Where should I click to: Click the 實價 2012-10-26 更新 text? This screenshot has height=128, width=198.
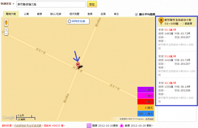tap(139, 126)
